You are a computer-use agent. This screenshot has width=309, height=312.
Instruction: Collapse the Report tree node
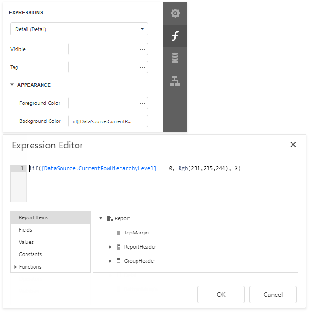point(101,218)
